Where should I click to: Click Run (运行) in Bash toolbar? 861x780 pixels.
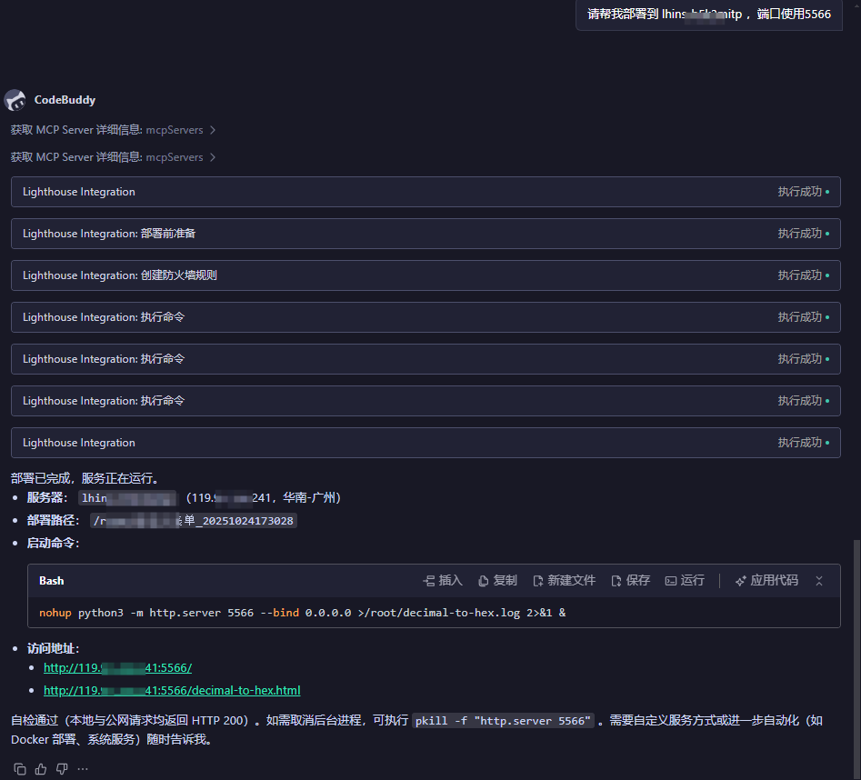tap(685, 581)
